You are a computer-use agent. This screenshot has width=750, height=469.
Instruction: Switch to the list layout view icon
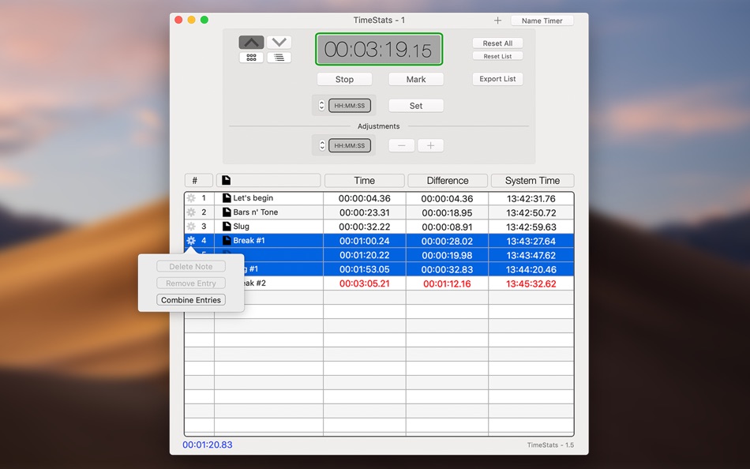(279, 58)
